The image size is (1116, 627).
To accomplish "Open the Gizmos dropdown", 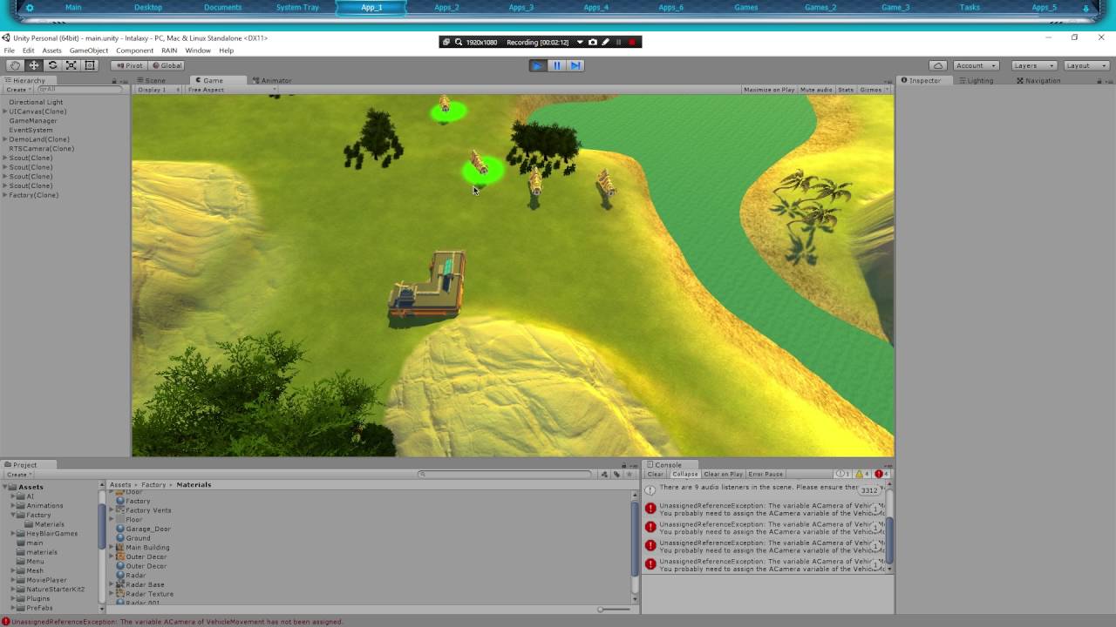I will point(874,90).
